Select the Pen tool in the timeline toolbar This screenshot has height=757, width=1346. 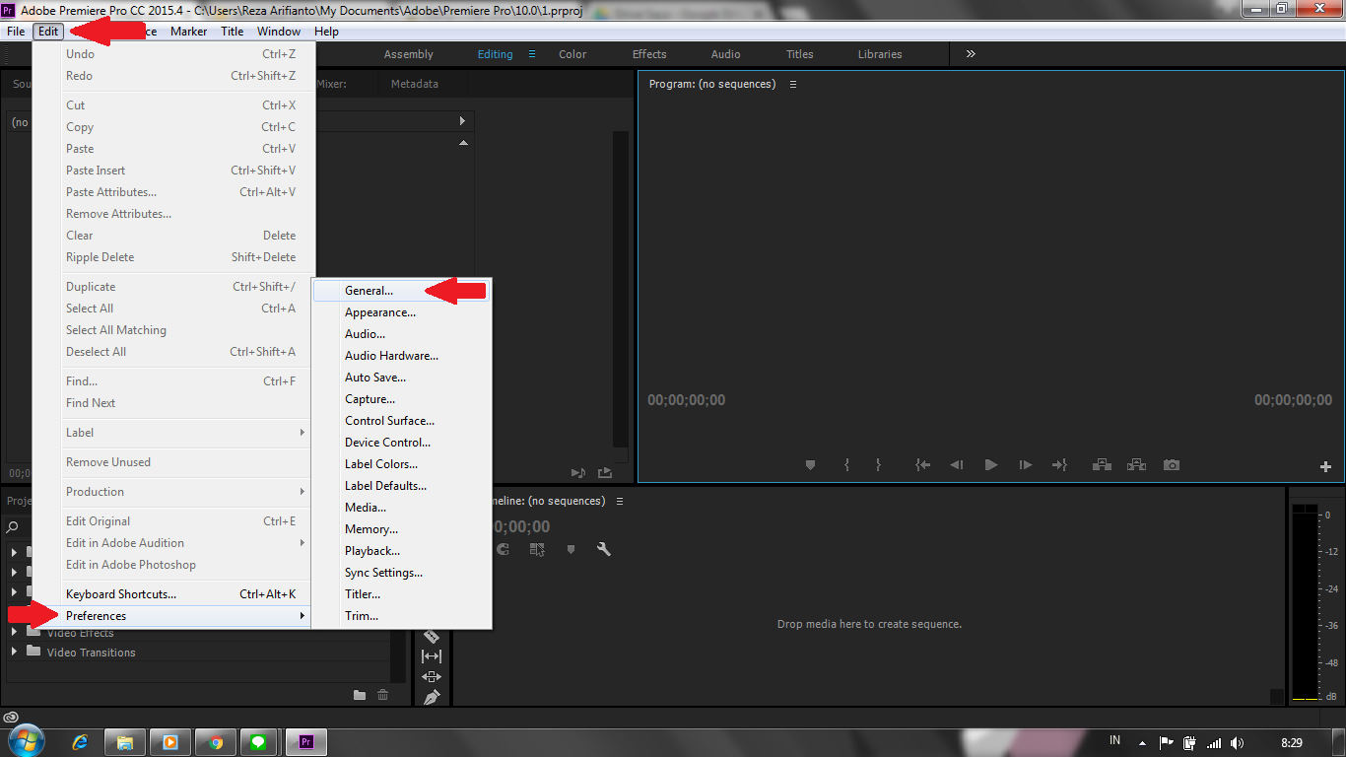(431, 697)
